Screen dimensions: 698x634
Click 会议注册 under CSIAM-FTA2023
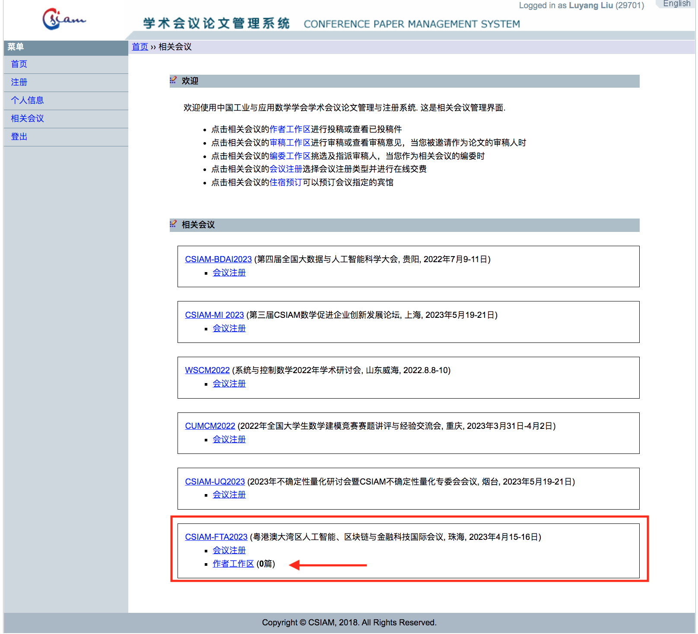click(229, 551)
